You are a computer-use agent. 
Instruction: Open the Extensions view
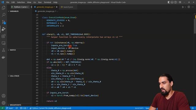pyautogui.click(x=3, y=36)
